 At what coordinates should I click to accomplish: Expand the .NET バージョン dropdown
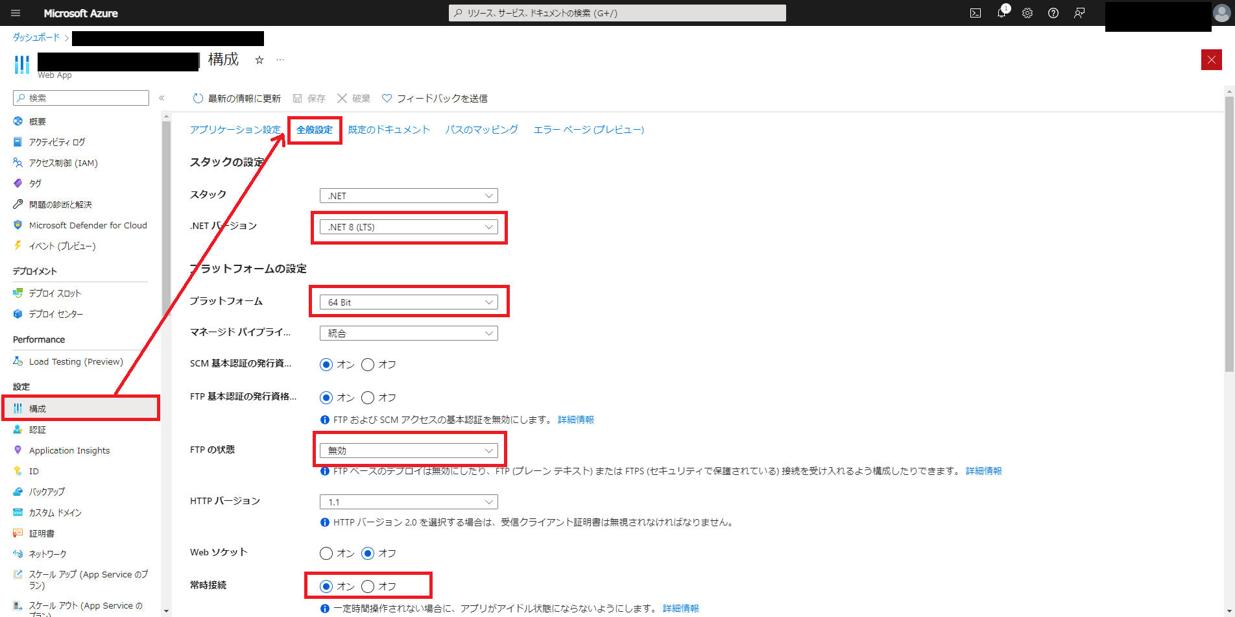[x=409, y=227]
